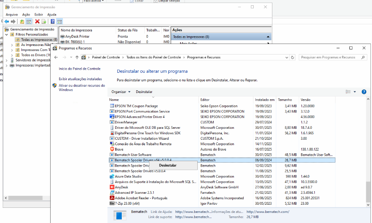The height and width of the screenshot is (223, 372).
Task: Click the blue help book toolbar icon
Action: (x=53, y=21)
